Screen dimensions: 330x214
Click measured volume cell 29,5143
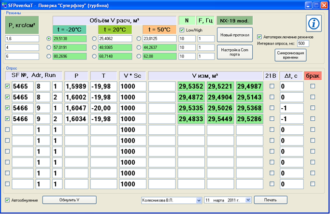249,97
